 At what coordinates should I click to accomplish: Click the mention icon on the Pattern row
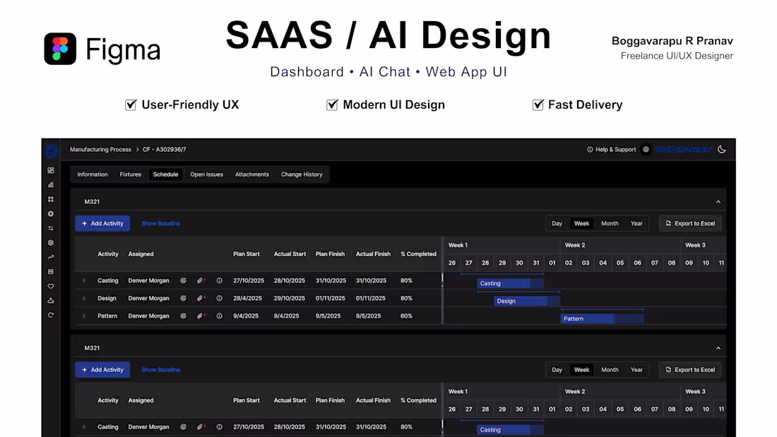(x=183, y=316)
